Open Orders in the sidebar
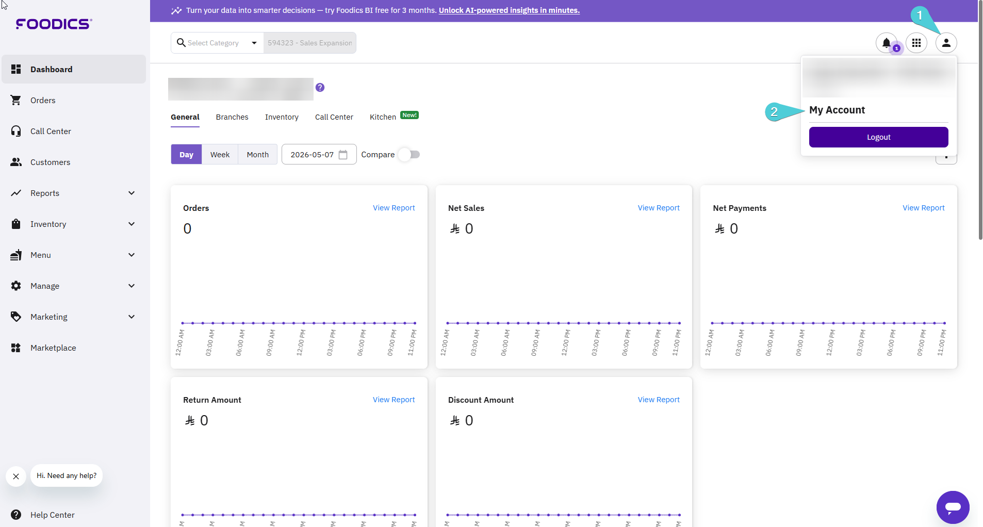The image size is (983, 527). point(74,100)
